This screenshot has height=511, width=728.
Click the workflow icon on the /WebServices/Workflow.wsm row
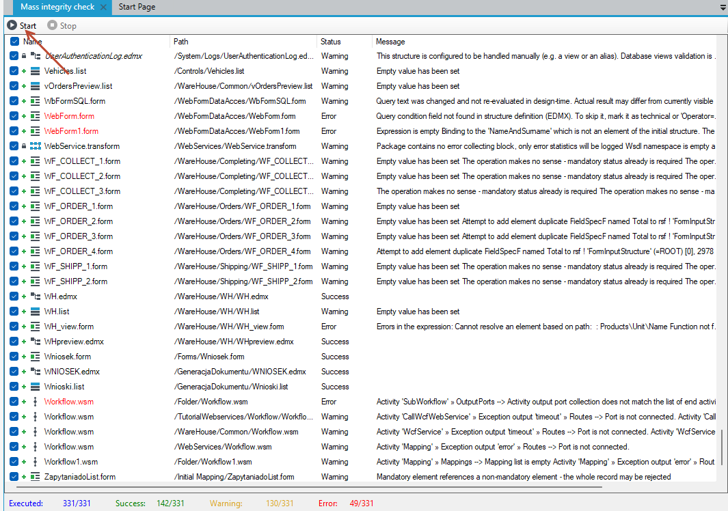click(x=36, y=447)
